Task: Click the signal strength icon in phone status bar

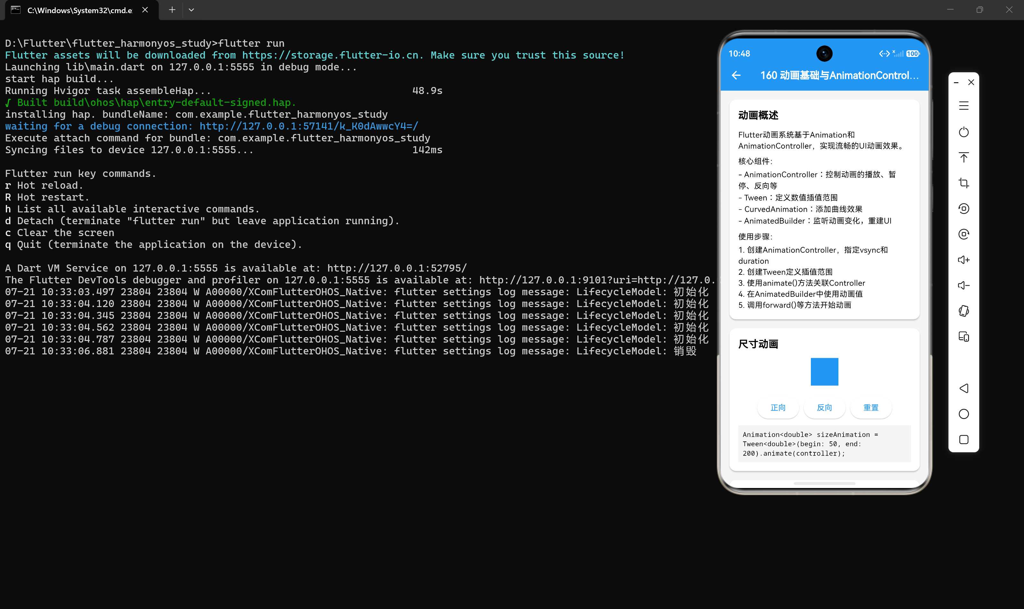Action: (x=898, y=54)
